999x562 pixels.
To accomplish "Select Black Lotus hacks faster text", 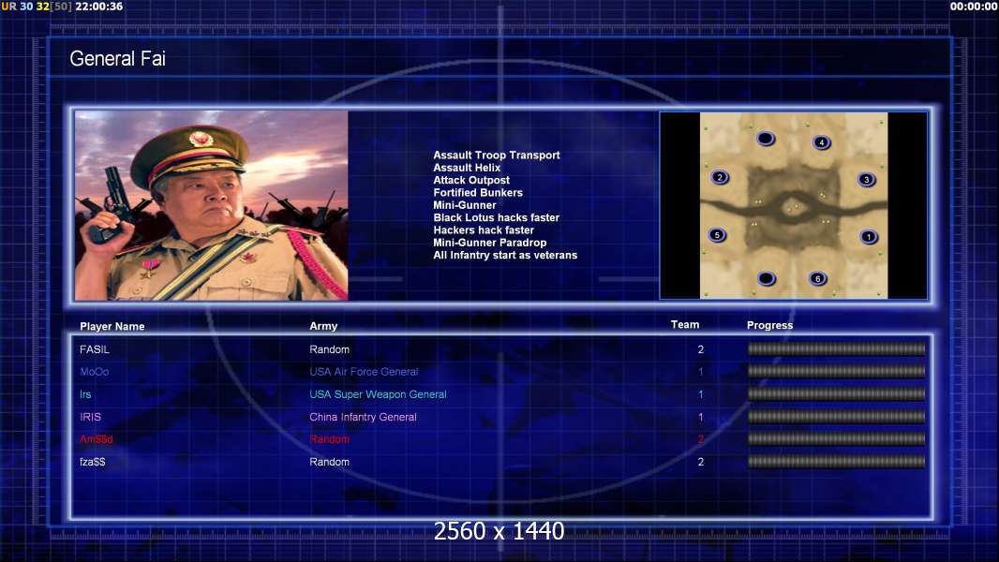I will click(497, 217).
